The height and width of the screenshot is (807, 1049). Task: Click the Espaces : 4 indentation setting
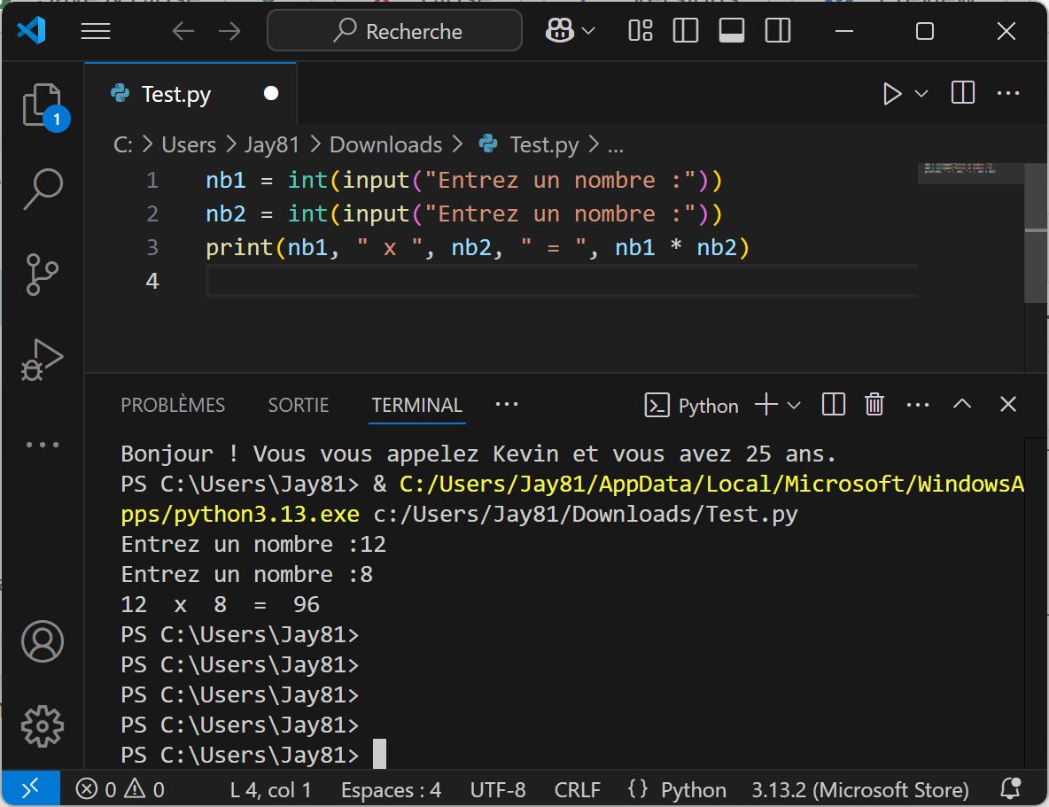(x=391, y=789)
